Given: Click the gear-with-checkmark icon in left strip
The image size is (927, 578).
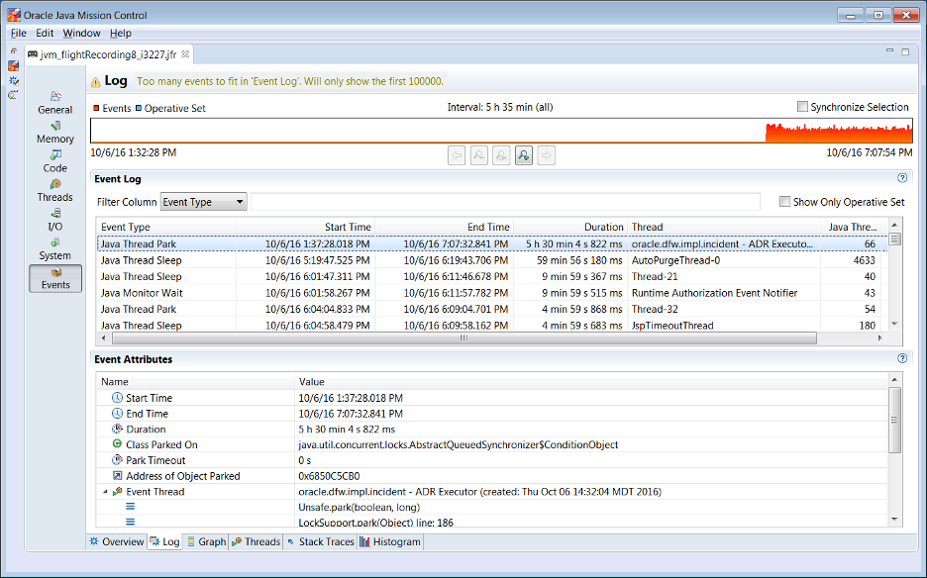Looking at the screenshot, I should click(13, 80).
